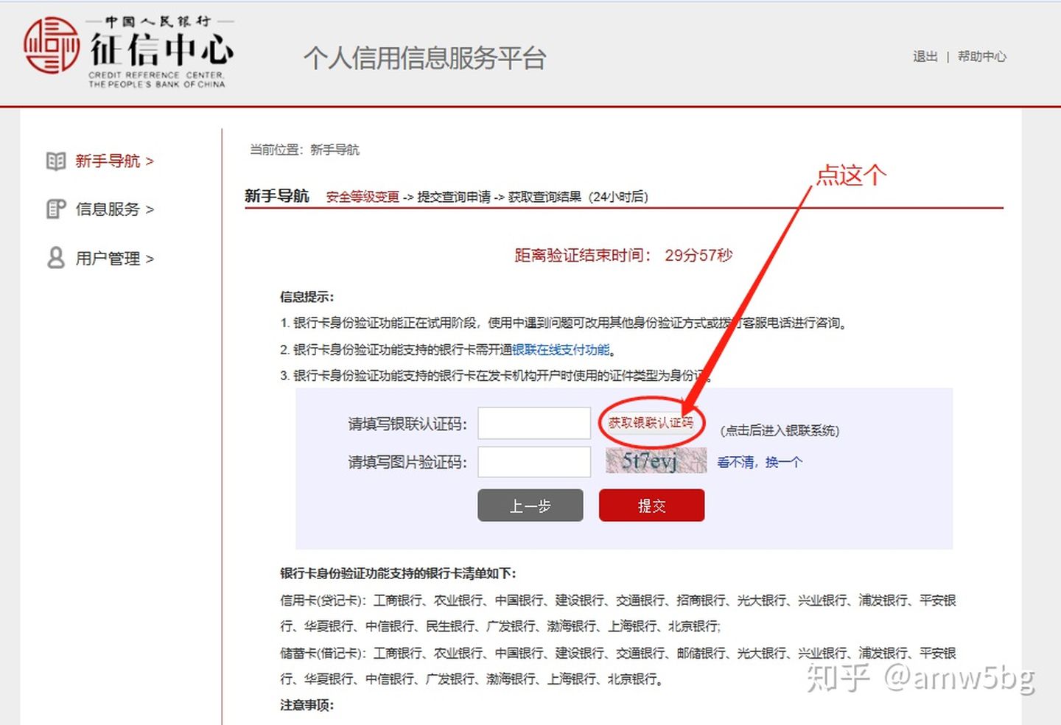Click the red 提交 button

click(651, 505)
